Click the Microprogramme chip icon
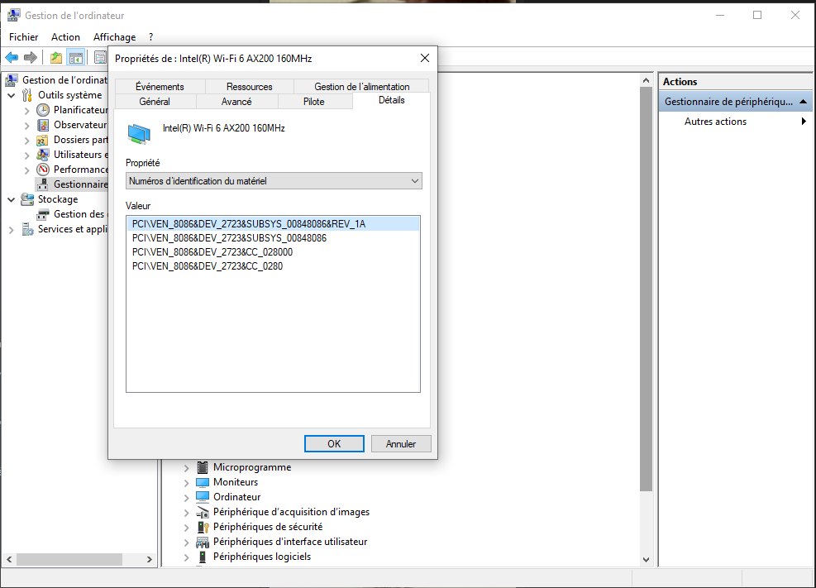This screenshot has width=816, height=588. coord(203,467)
